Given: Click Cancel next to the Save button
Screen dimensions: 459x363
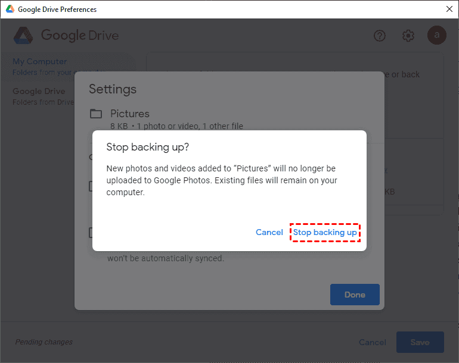Looking at the screenshot, I should 373,342.
